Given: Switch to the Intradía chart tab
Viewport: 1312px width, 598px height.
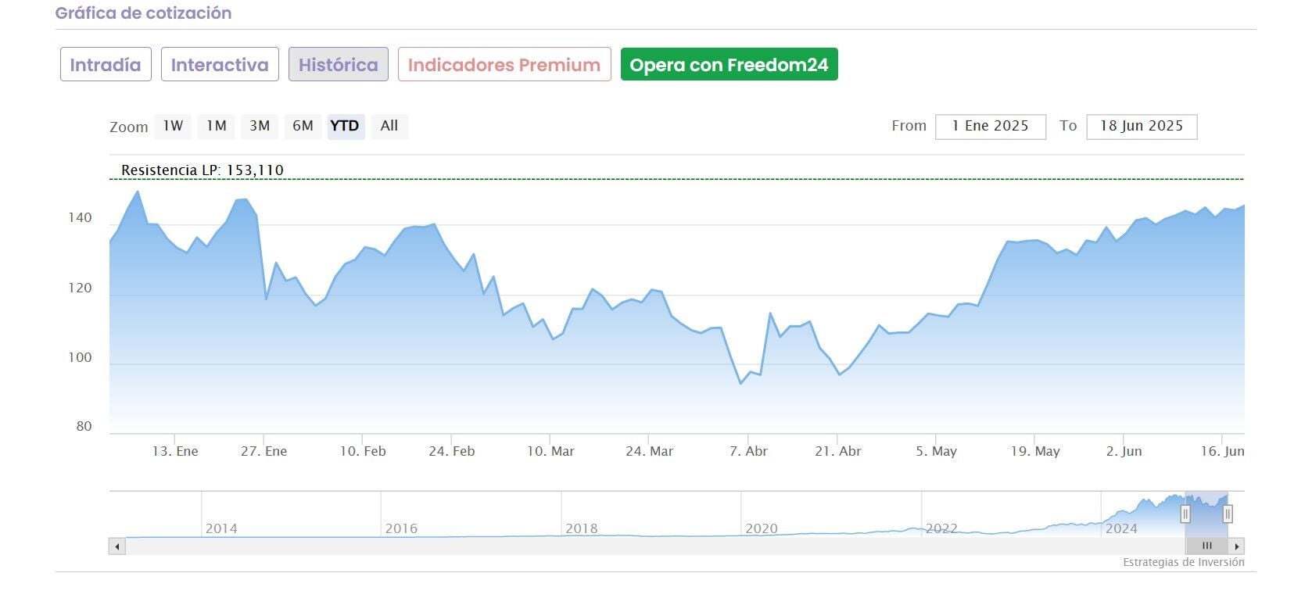Looking at the screenshot, I should point(106,65).
